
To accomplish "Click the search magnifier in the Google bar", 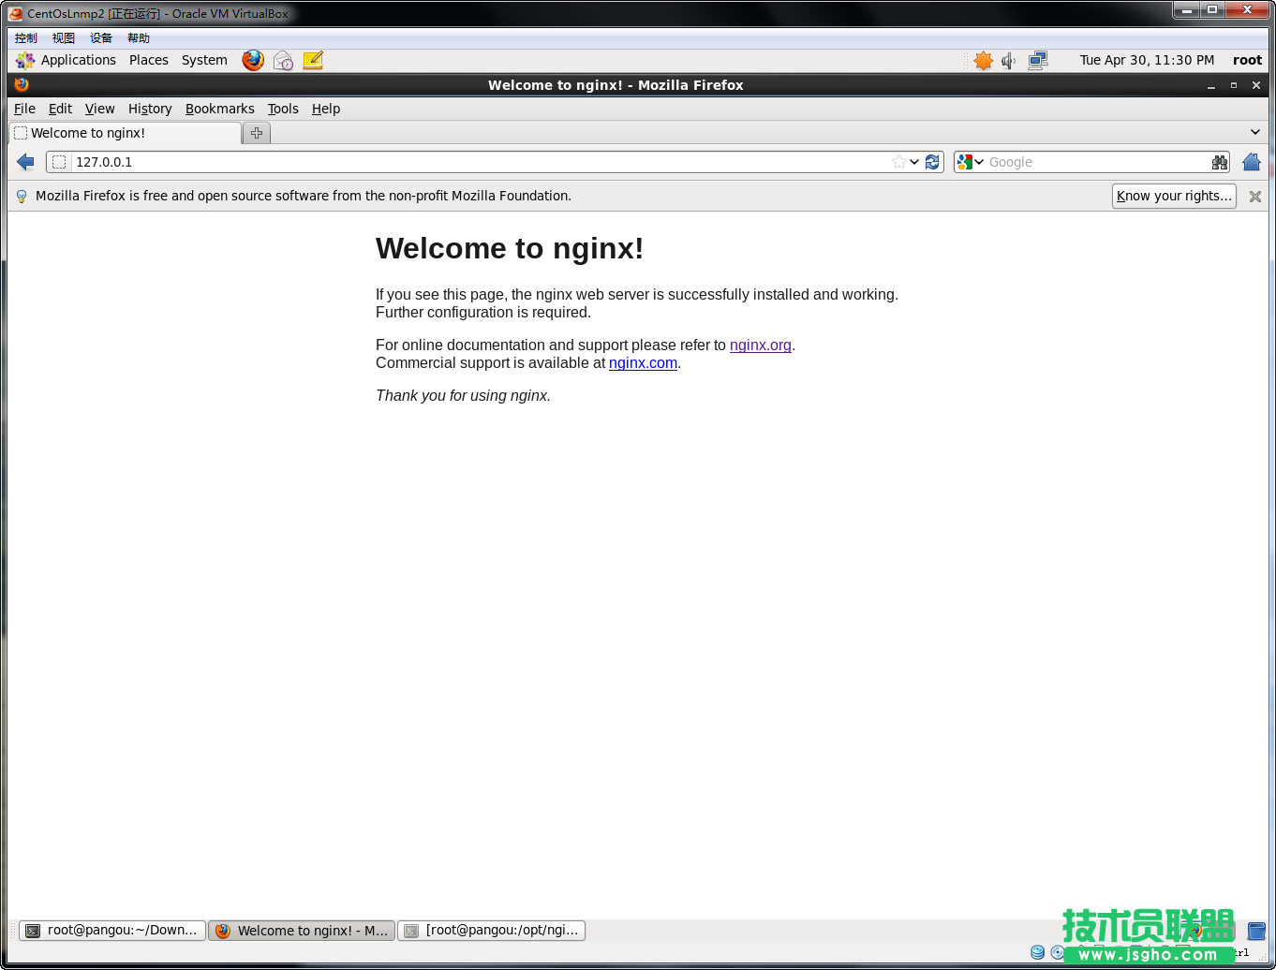I will point(1220,162).
